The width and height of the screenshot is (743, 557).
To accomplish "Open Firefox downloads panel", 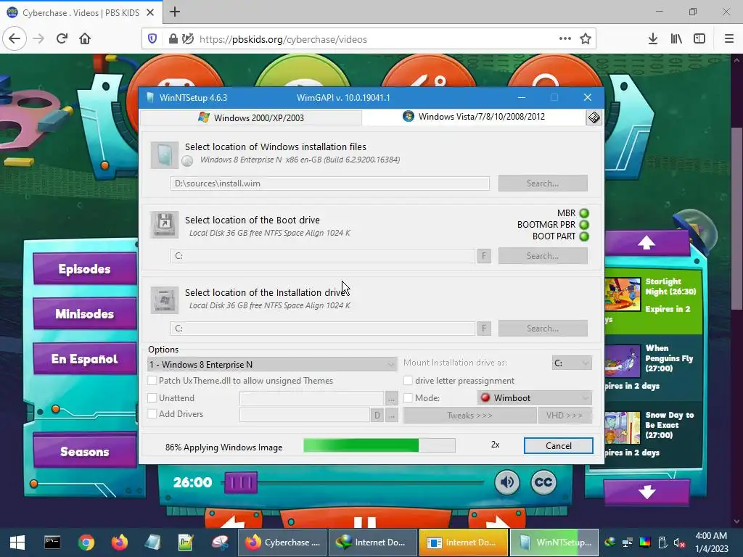I will pyautogui.click(x=653, y=39).
